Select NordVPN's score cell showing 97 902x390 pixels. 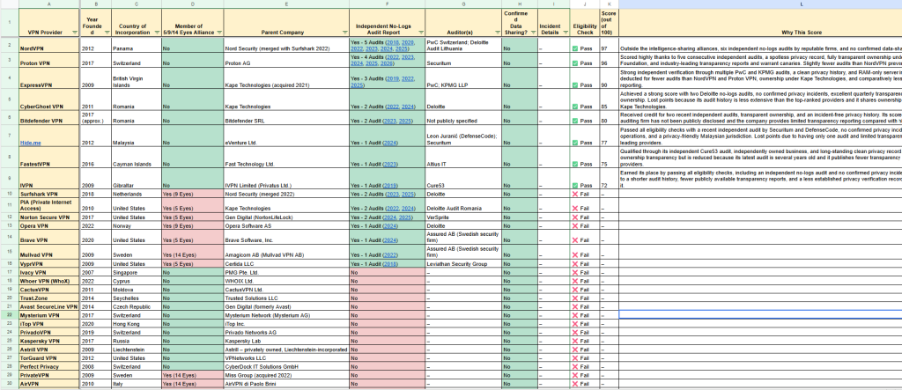point(609,46)
